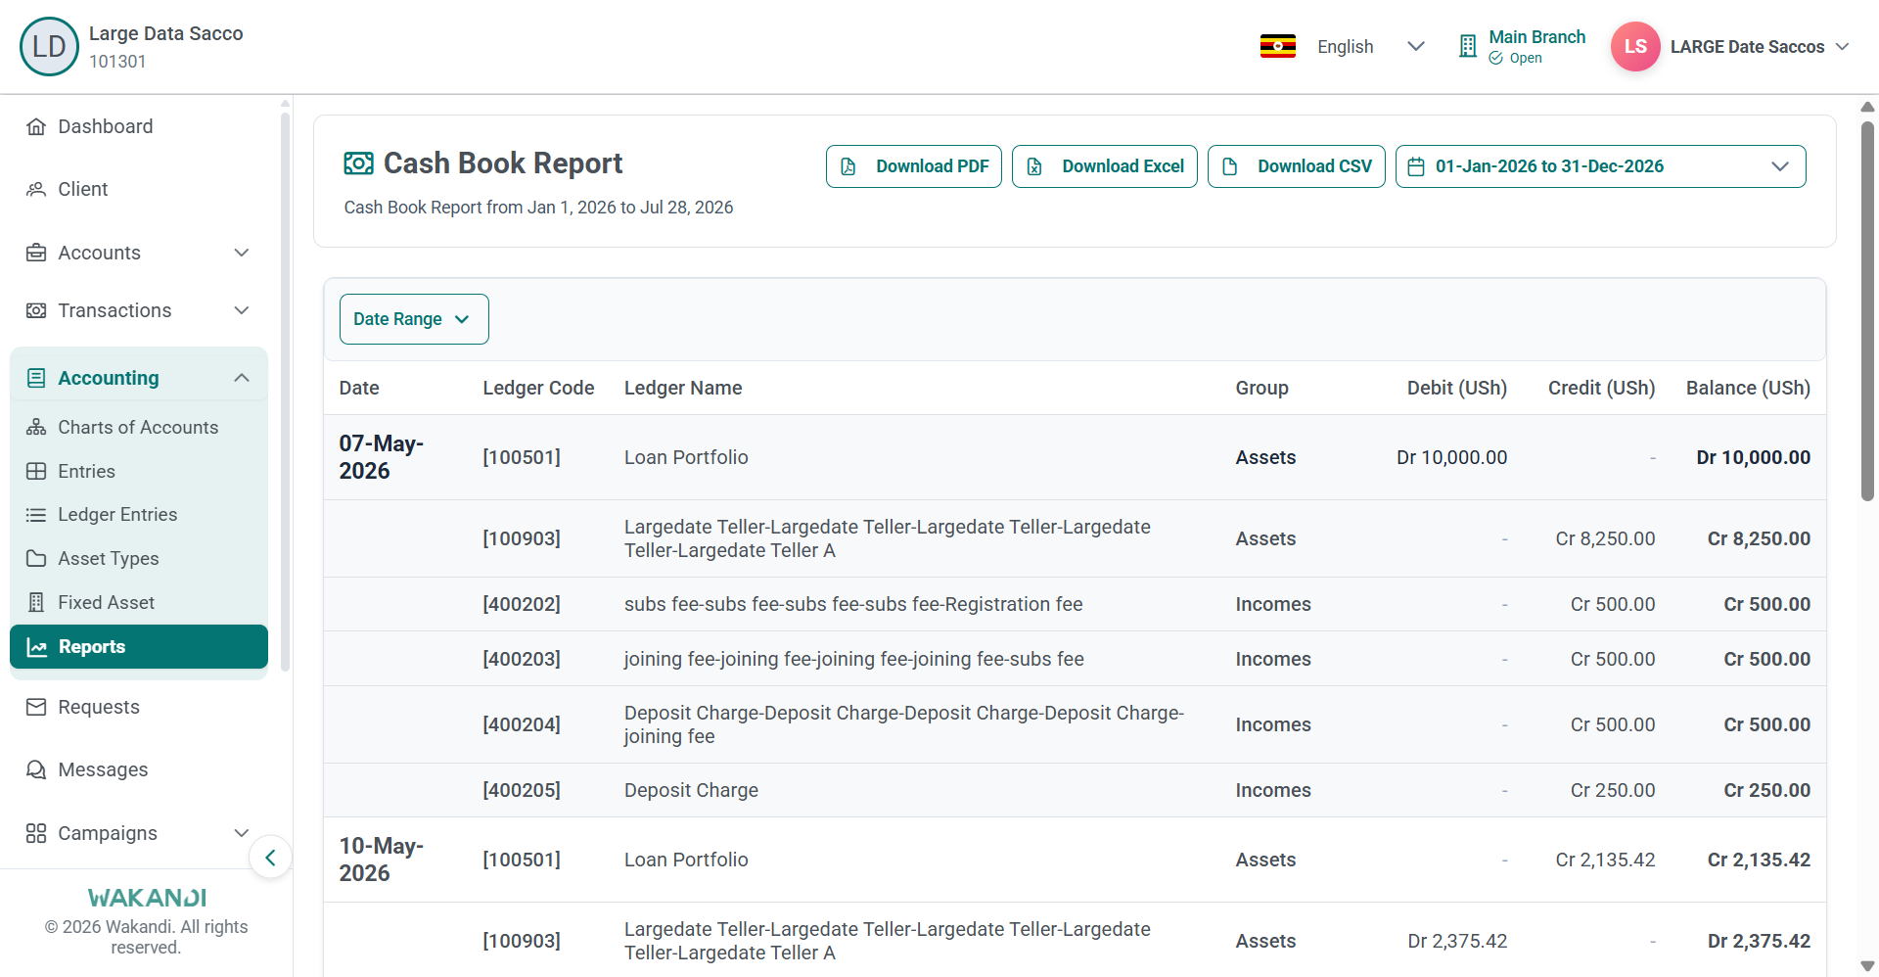Click the 07-May-2026 date cell
The height and width of the screenshot is (977, 1879).
point(382,457)
